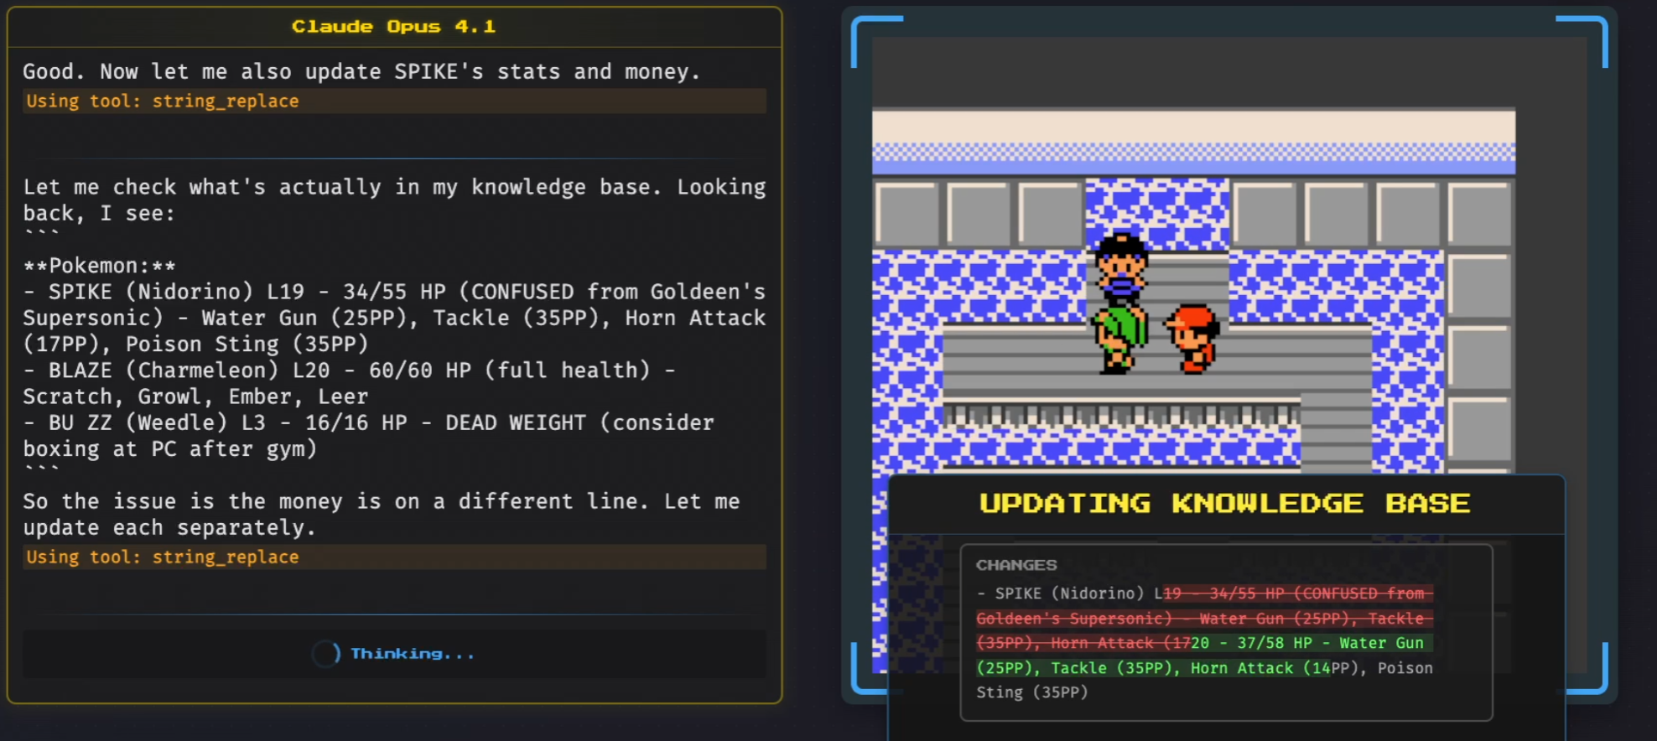Select the Claude Opus 4.1 panel title

[394, 27]
